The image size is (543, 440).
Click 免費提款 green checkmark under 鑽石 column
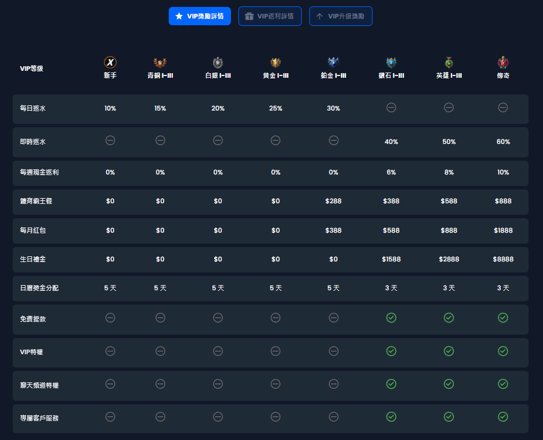coord(391,318)
